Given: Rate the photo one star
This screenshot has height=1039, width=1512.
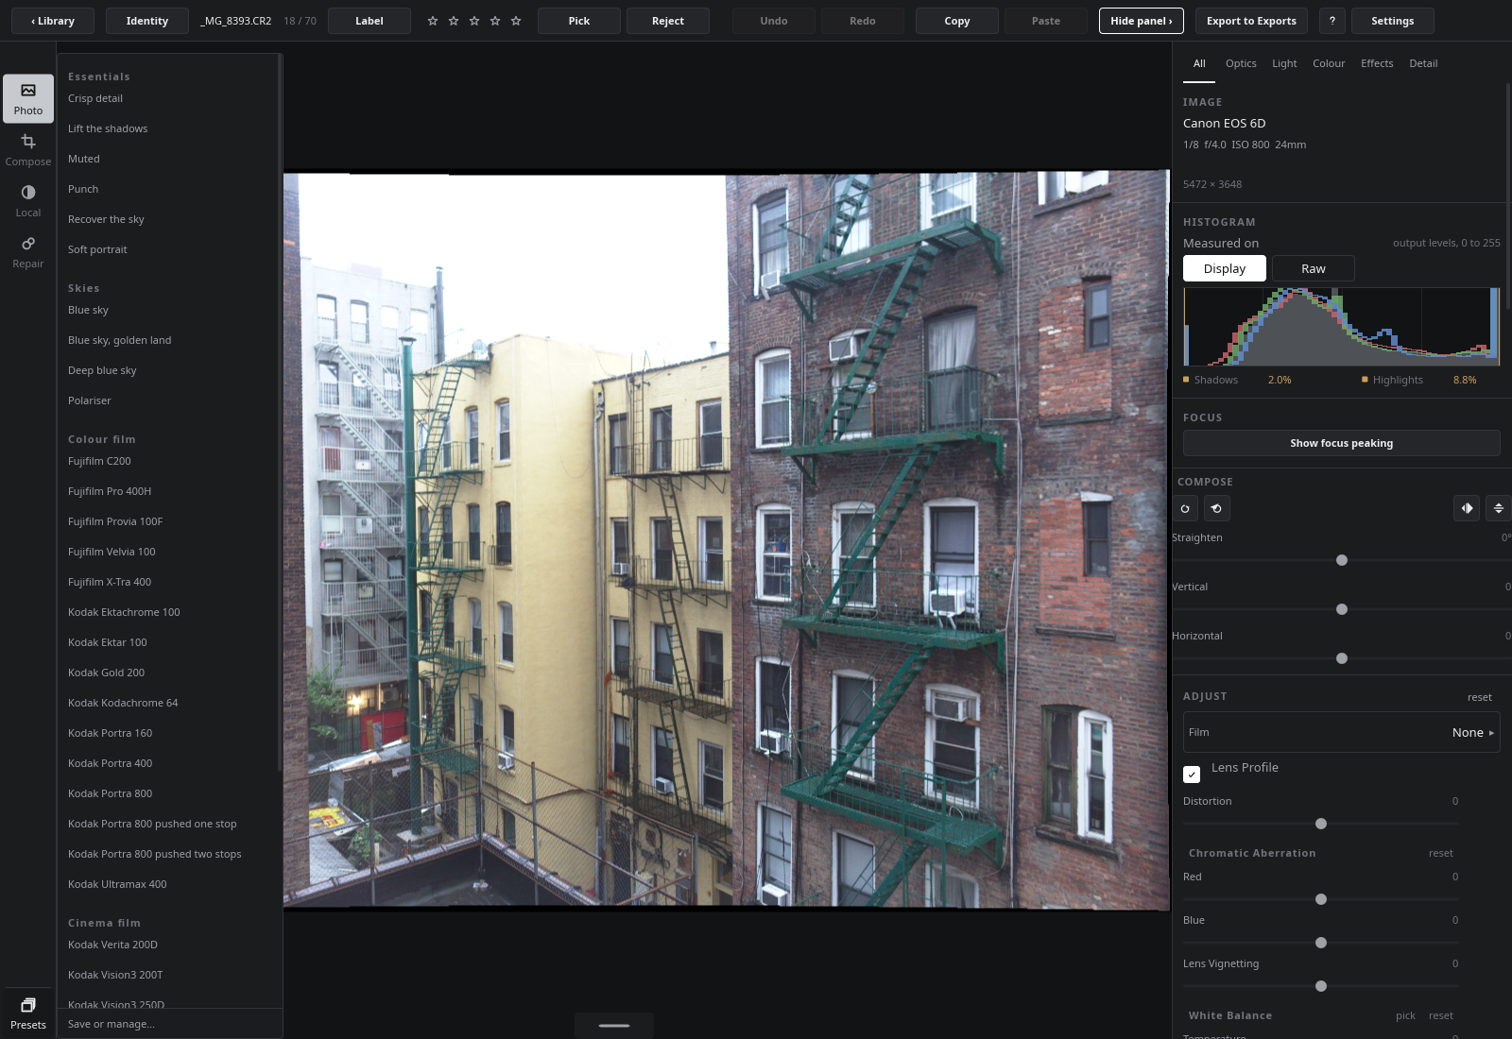Looking at the screenshot, I should click(433, 21).
